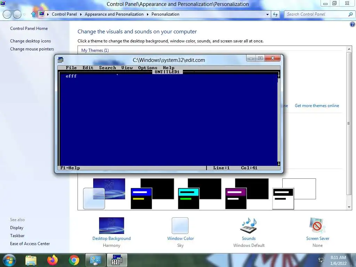Screen dimensions: 356x267
Task: Open Control Panel Home link
Action: (29, 29)
